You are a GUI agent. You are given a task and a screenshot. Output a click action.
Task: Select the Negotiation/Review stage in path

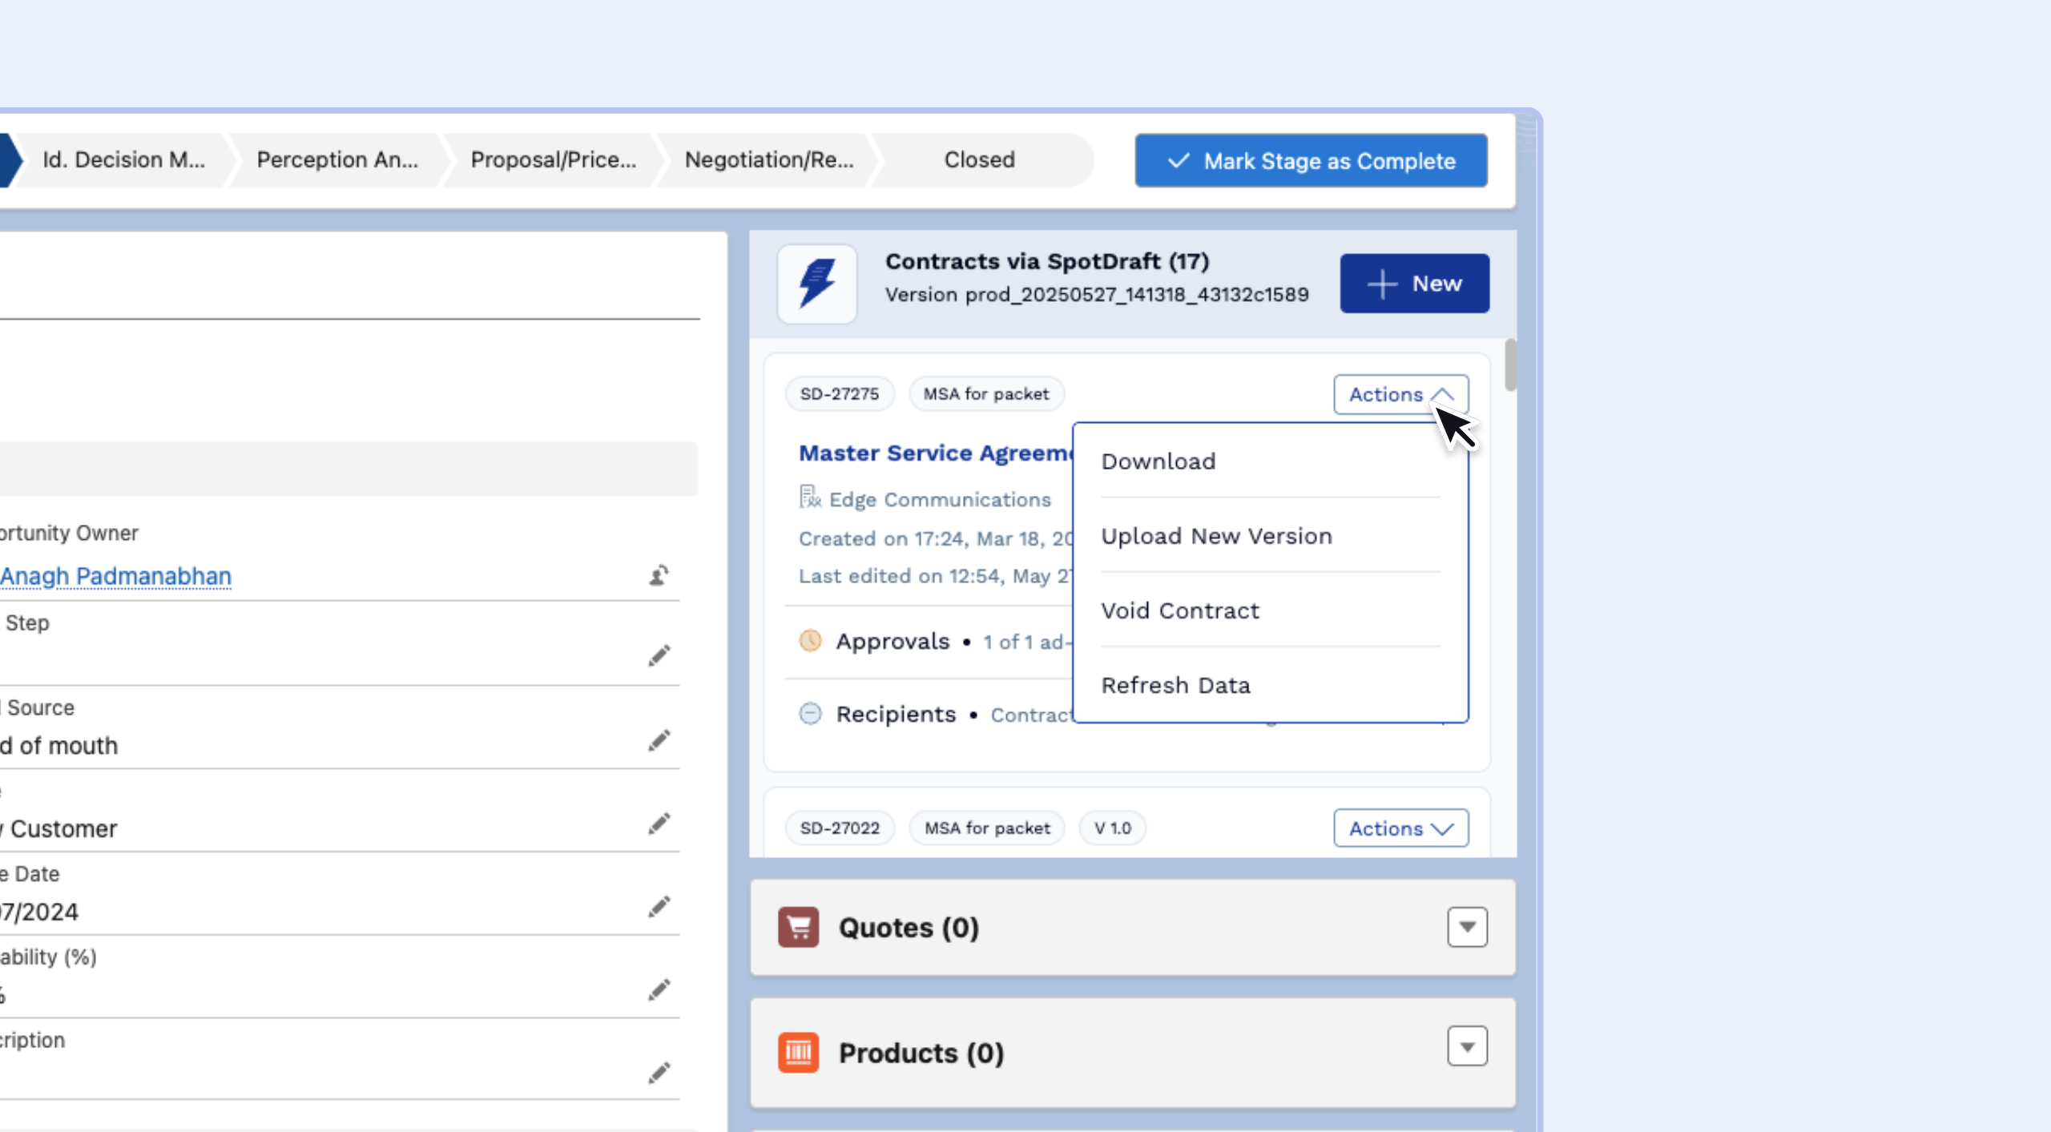click(768, 160)
